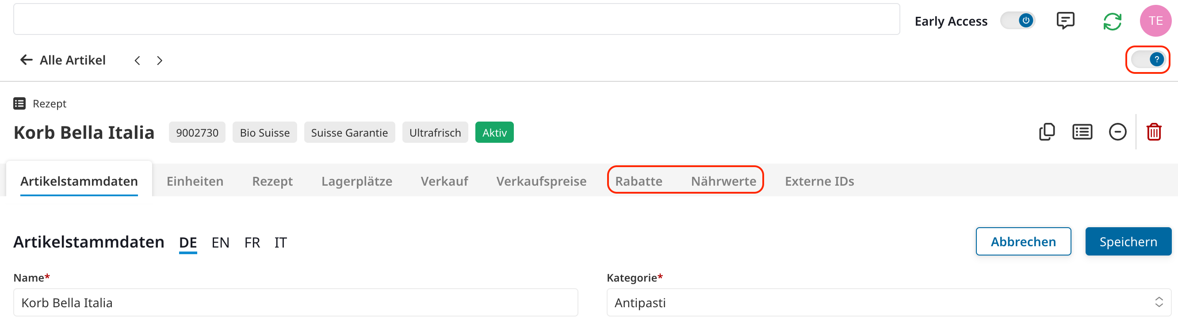Image resolution: width=1178 pixels, height=328 pixels.
Task: Click the Abbrechen button
Action: (1023, 241)
